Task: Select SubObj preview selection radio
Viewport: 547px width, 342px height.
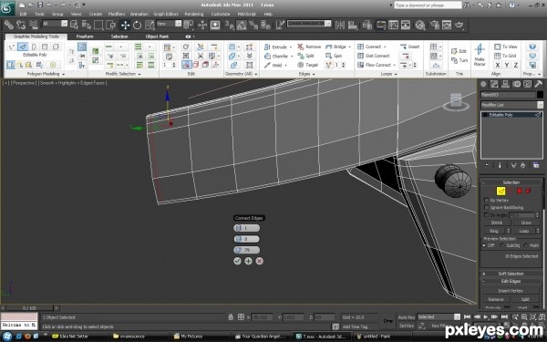Action: 502,245
